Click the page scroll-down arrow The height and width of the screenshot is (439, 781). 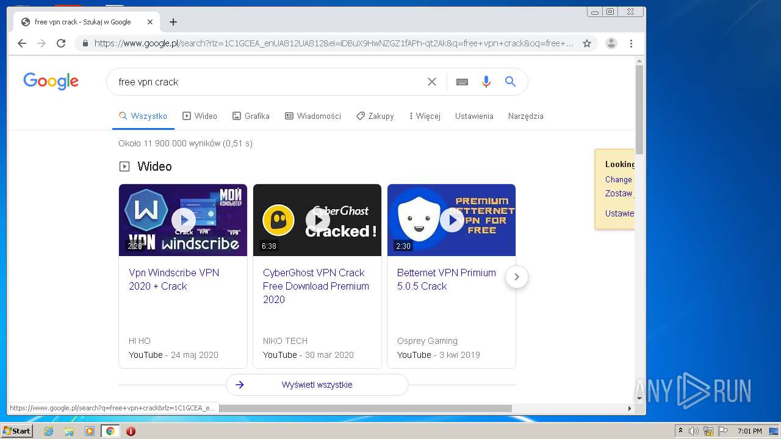click(639, 398)
